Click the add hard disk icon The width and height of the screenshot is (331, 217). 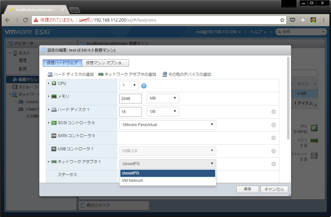(50, 74)
